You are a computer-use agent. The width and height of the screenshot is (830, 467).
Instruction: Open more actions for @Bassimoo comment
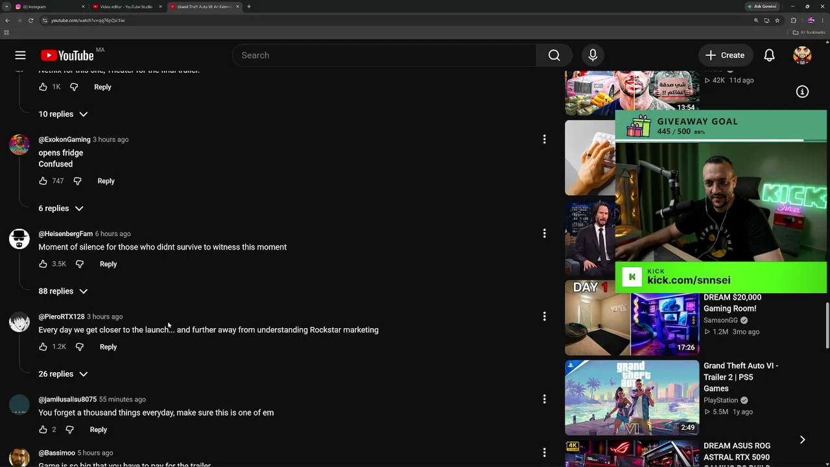click(x=544, y=453)
